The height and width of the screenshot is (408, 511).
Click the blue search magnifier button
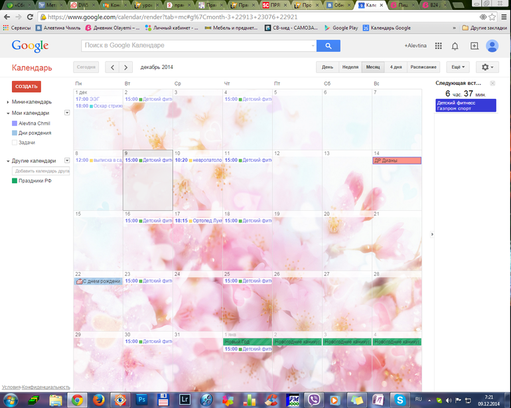click(328, 46)
